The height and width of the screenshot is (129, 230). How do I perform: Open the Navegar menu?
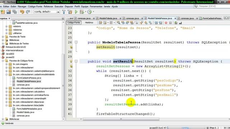[22, 6]
